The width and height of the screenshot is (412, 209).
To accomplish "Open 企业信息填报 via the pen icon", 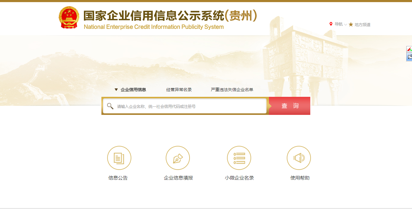I will pos(177,158).
